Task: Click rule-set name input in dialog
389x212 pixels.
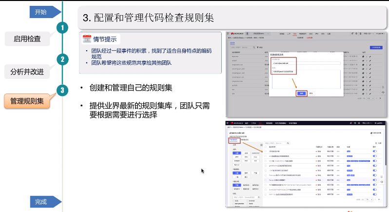Action: [307, 63]
